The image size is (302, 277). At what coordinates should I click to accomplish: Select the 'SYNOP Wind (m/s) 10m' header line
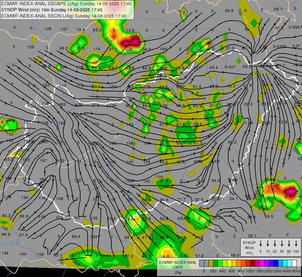tap(52, 10)
